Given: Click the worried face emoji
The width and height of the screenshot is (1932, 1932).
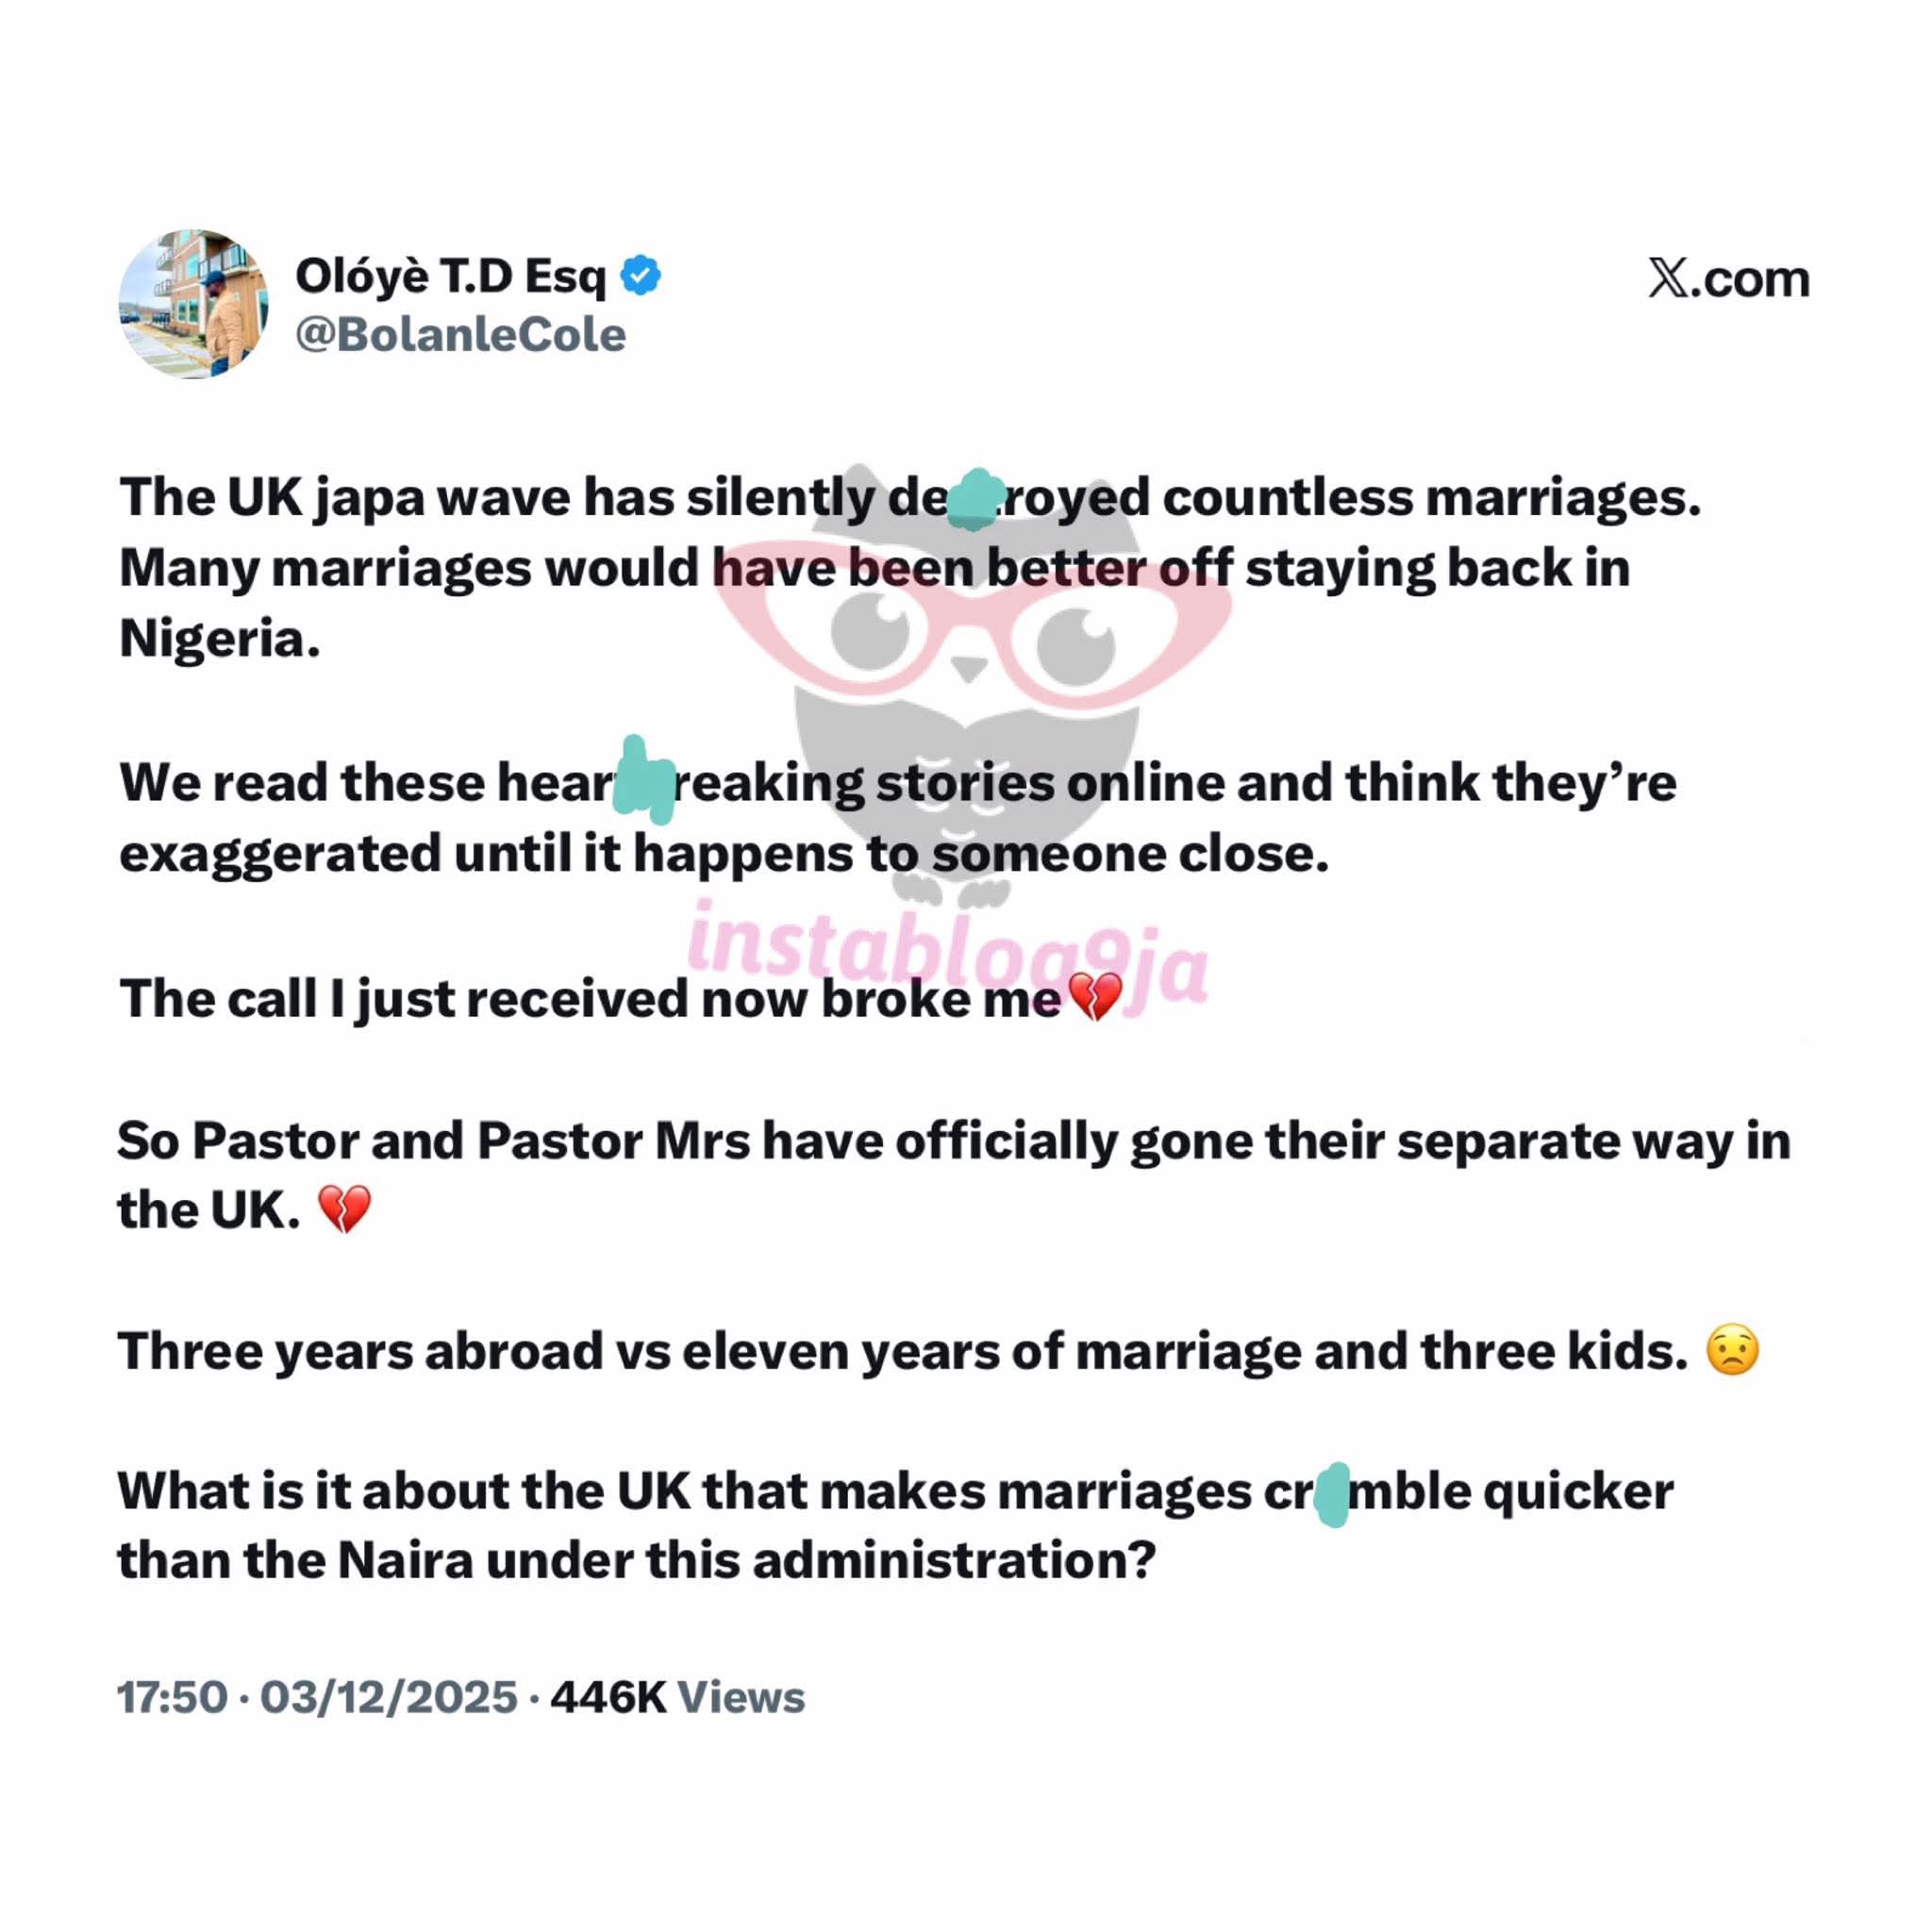Looking at the screenshot, I should pyautogui.click(x=1733, y=1350).
